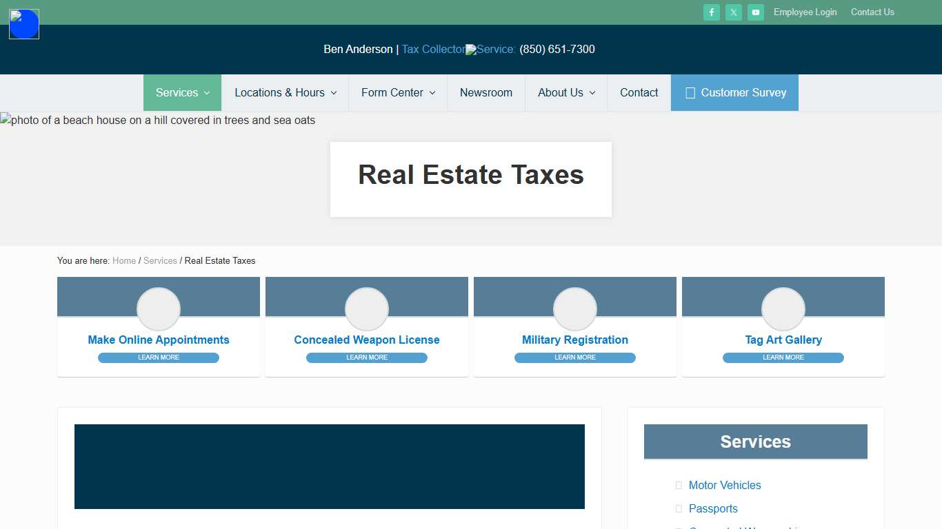Open the YouTube social icon
Screen dimensions: 942x529
pos(755,12)
